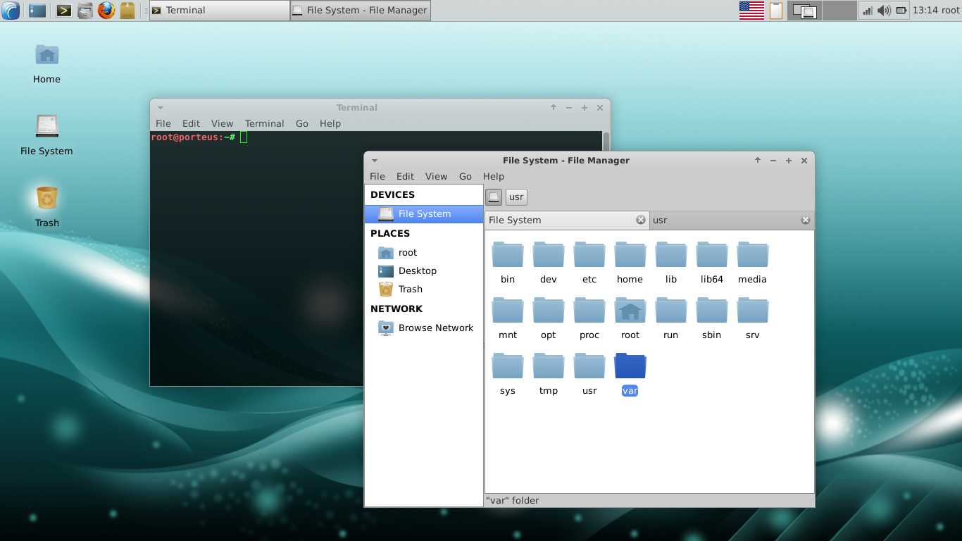This screenshot has width=962, height=541.
Task: Open the Terminal window title menu arrow
Action: click(161, 108)
